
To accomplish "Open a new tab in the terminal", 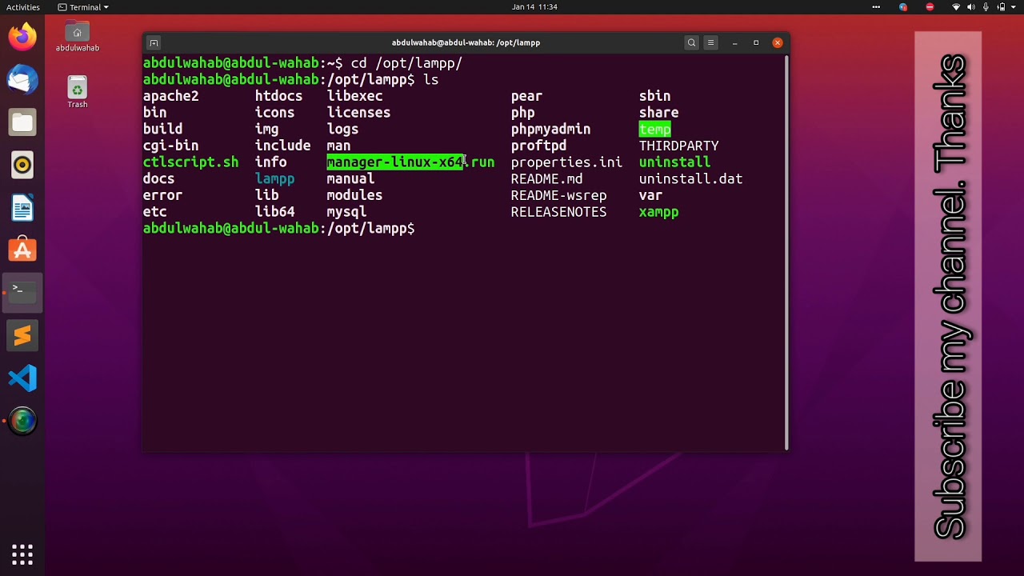I will point(154,42).
